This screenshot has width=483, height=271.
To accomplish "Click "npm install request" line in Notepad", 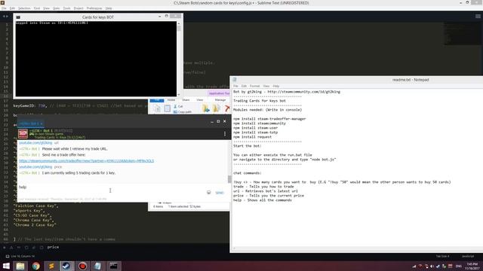I will pos(252,137).
